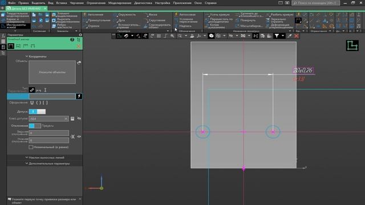Screen dimensions: 365x205
Task: Select parallel dimension type icon
Action: (x=32, y=90)
